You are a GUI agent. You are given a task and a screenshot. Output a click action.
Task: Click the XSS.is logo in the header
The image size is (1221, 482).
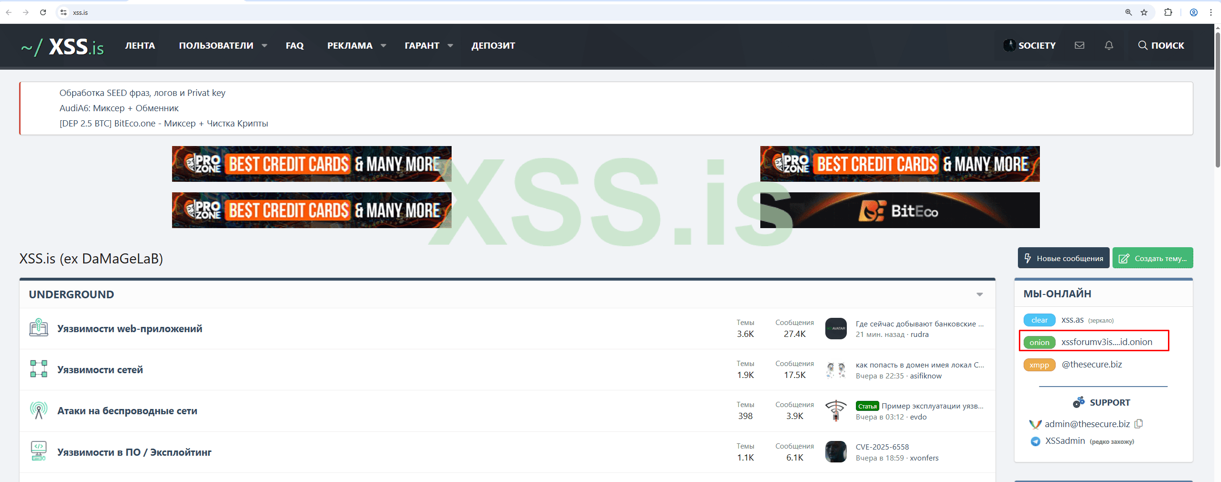point(63,47)
